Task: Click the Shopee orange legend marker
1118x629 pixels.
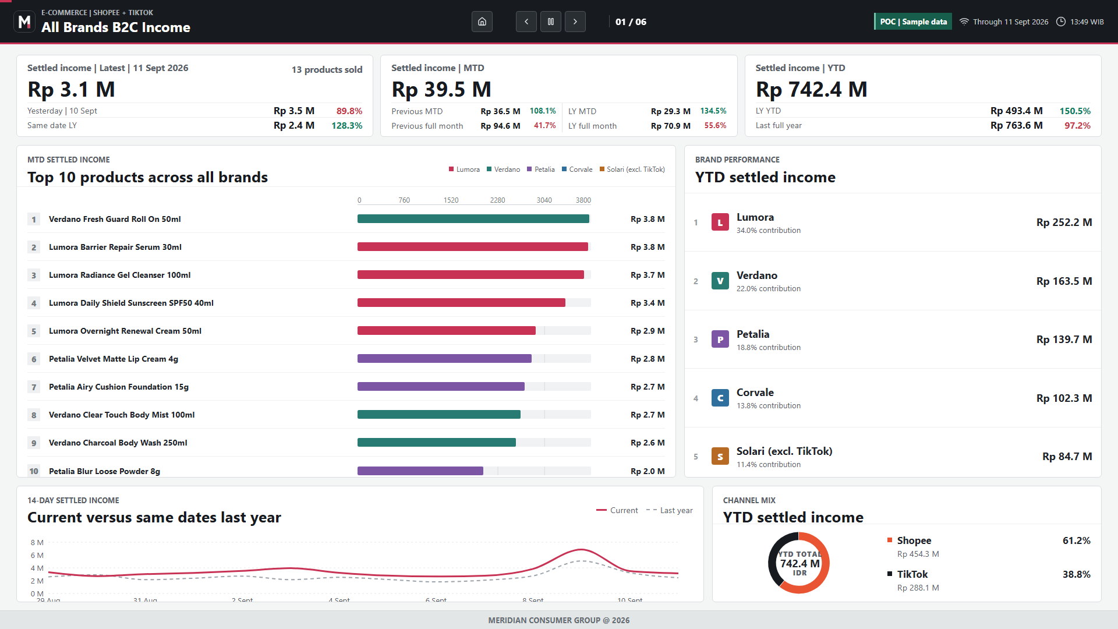Action: pos(890,540)
